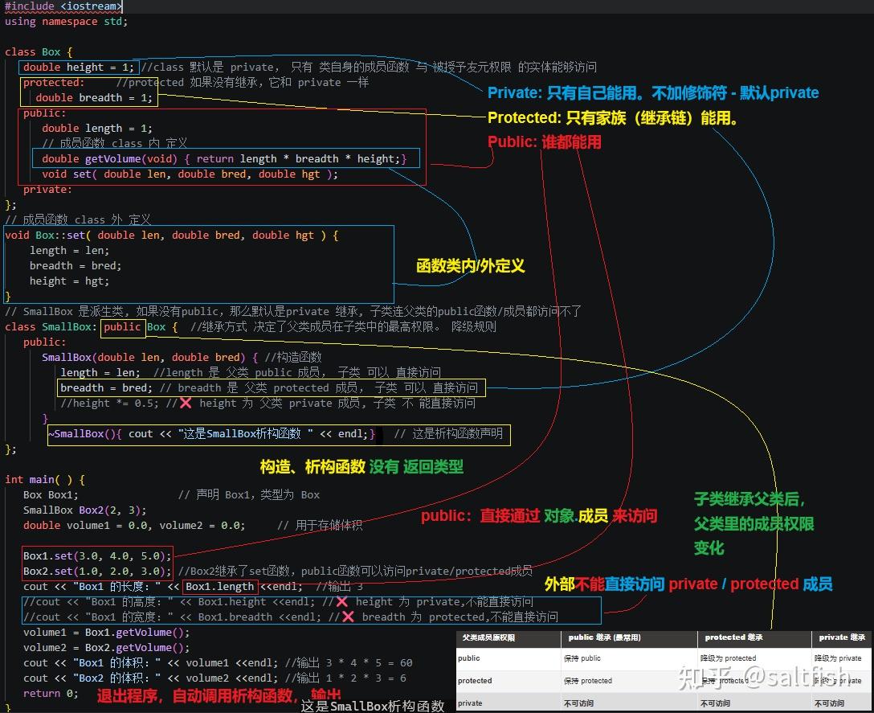Click the comment "// 声明 Box1, 类型为 Box"
This screenshot has height=713, width=874.
click(248, 495)
